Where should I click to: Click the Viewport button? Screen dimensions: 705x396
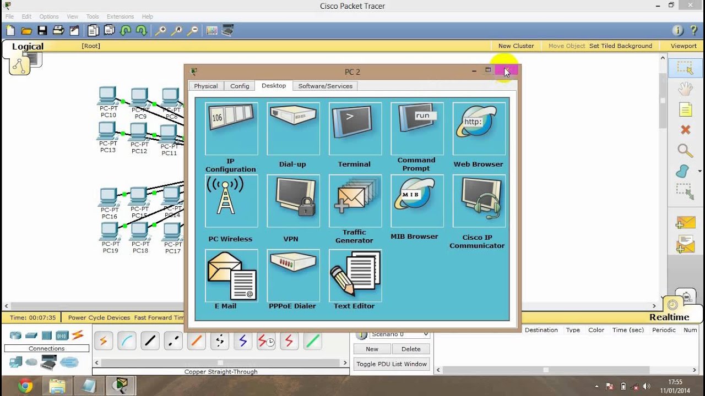click(x=684, y=46)
